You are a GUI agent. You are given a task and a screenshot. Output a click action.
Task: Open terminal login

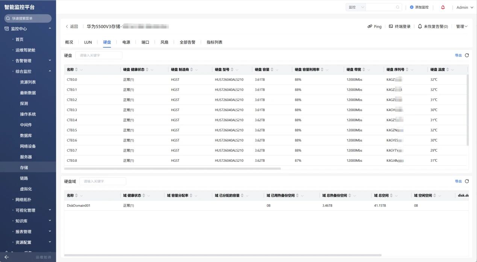400,27
